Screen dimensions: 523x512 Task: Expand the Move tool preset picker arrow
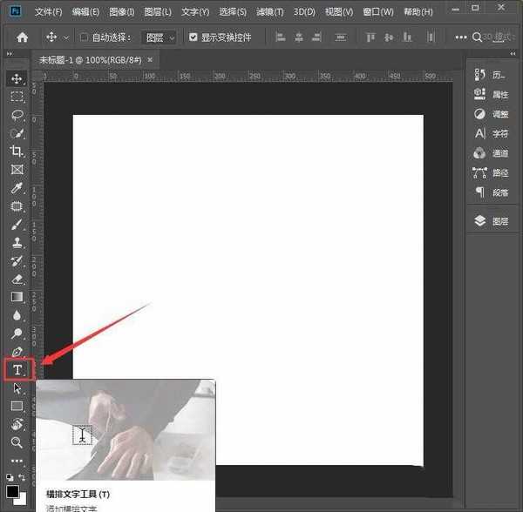[x=66, y=37]
